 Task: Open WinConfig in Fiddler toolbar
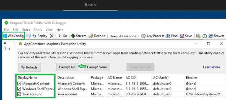13,36
